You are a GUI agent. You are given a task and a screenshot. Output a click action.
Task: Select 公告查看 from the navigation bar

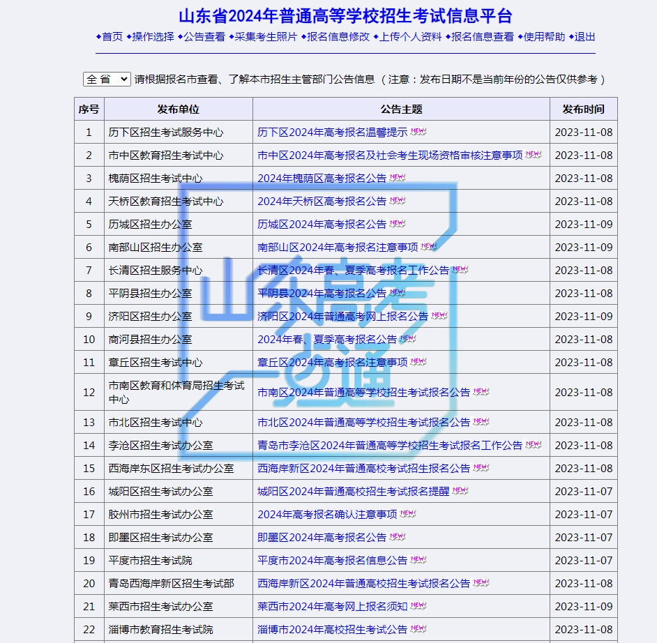[204, 37]
